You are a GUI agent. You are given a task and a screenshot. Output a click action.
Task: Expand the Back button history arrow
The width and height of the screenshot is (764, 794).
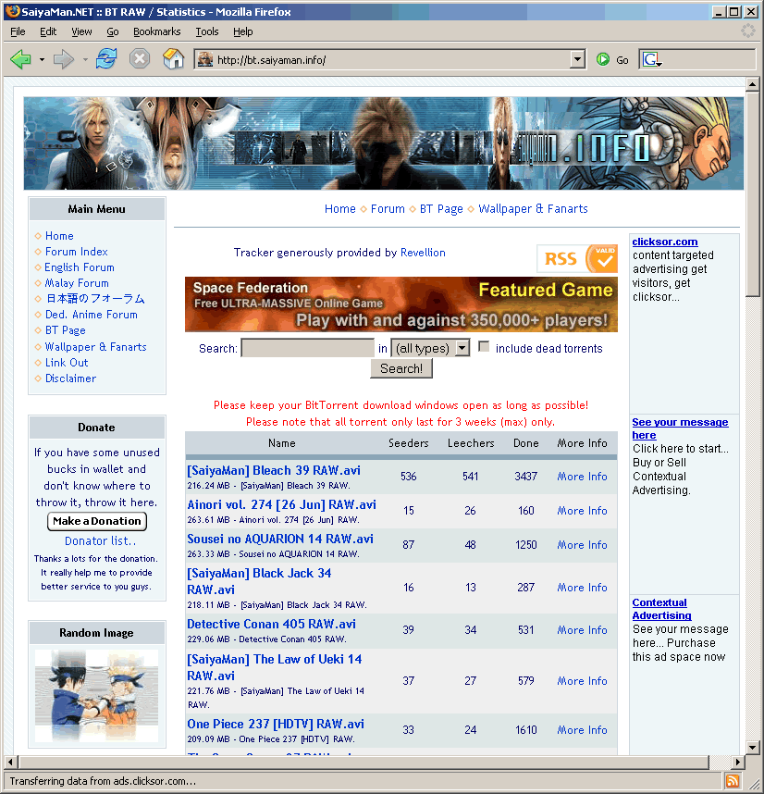pyautogui.click(x=42, y=59)
